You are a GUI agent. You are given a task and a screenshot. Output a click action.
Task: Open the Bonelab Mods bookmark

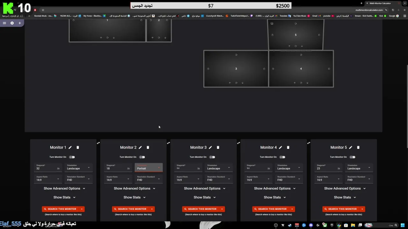click(45, 16)
